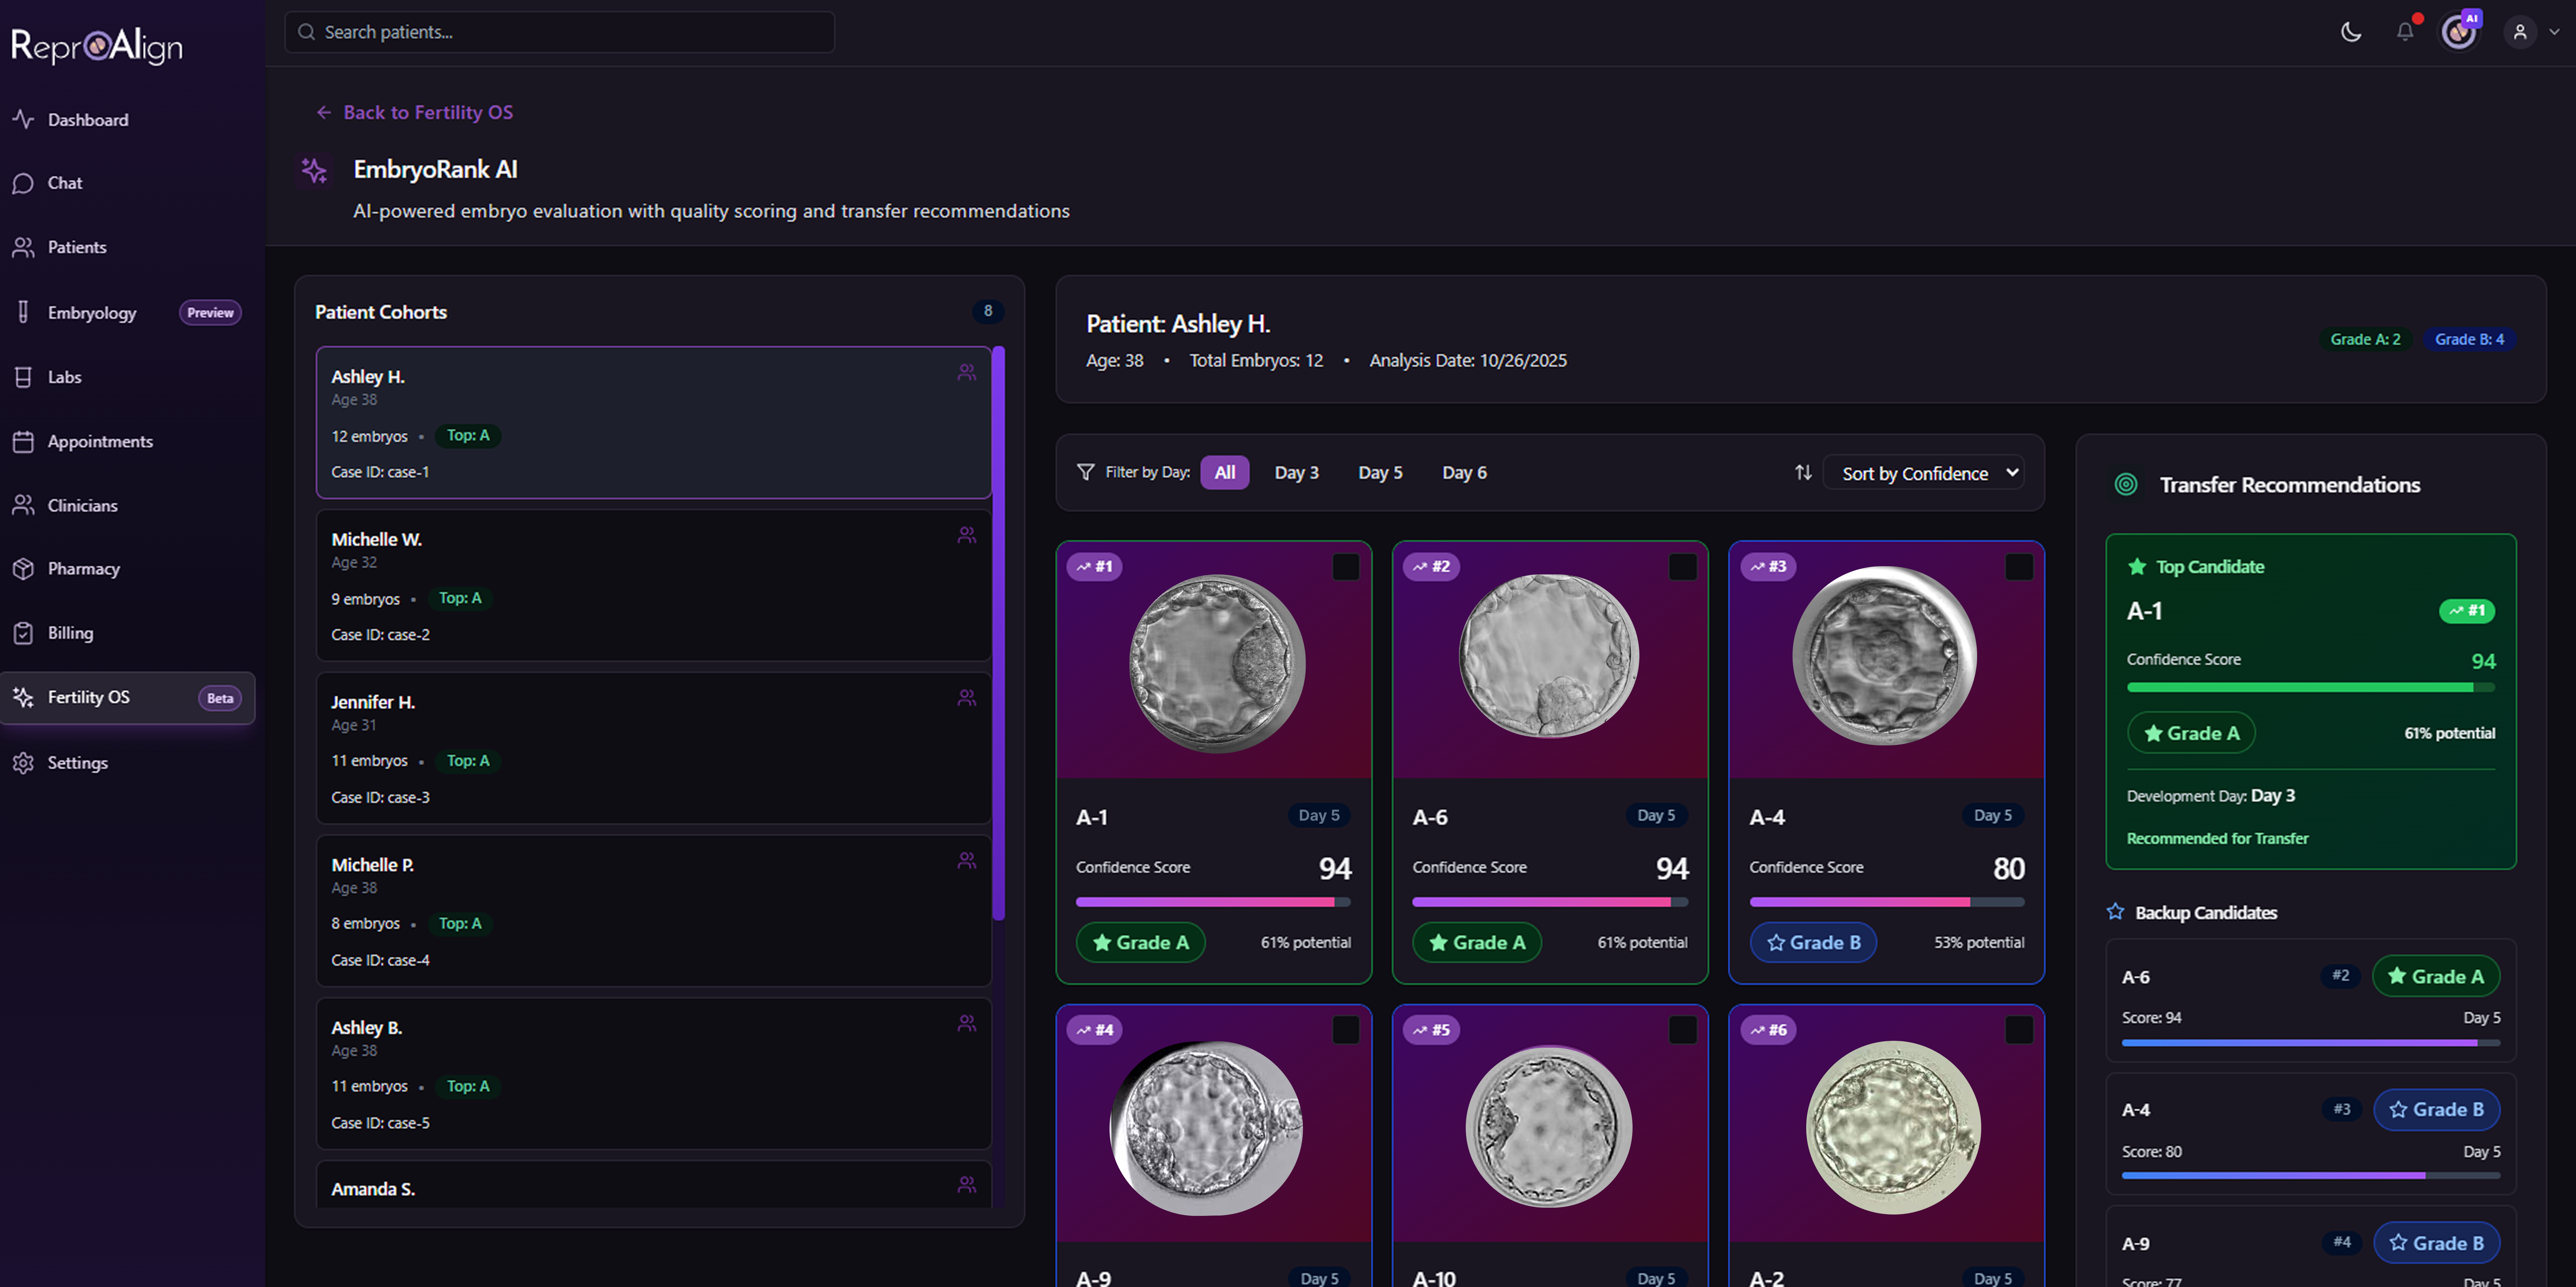The width and height of the screenshot is (2576, 1287).
Task: Open the Sort by Confidence dropdown
Action: pyautogui.click(x=1924, y=473)
